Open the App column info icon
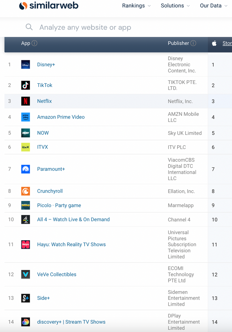Screen dimensions: 232x332 (34, 43)
